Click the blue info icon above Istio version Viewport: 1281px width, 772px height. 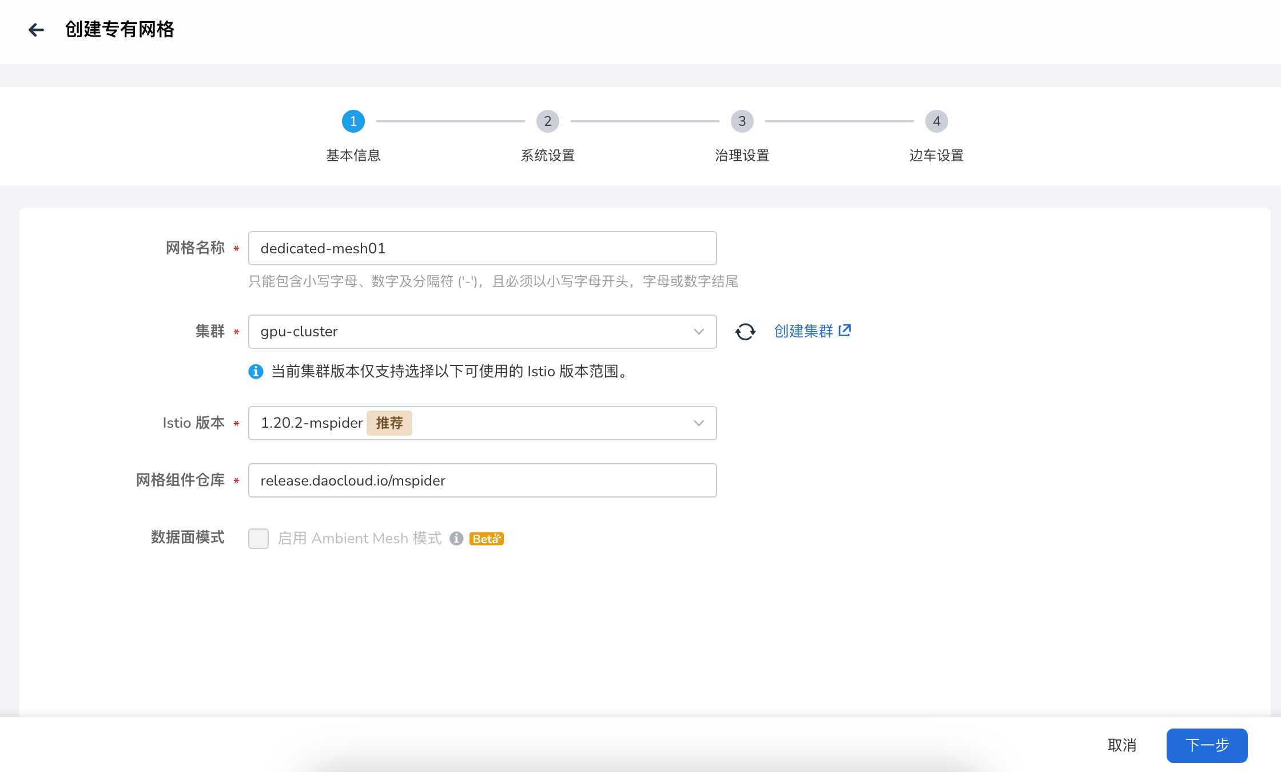(256, 372)
